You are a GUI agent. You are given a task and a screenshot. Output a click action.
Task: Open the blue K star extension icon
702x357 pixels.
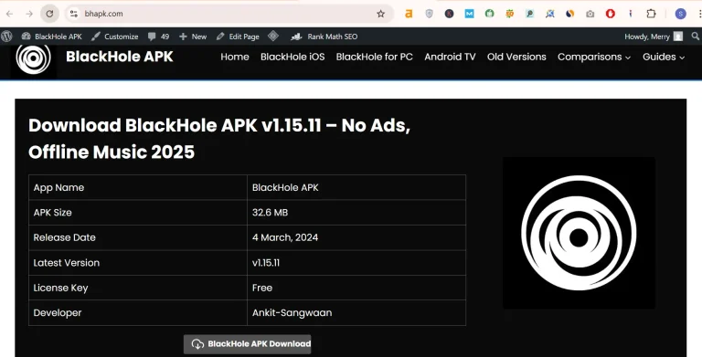(x=549, y=14)
